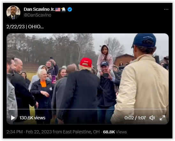Play the embedded video

point(13,118)
